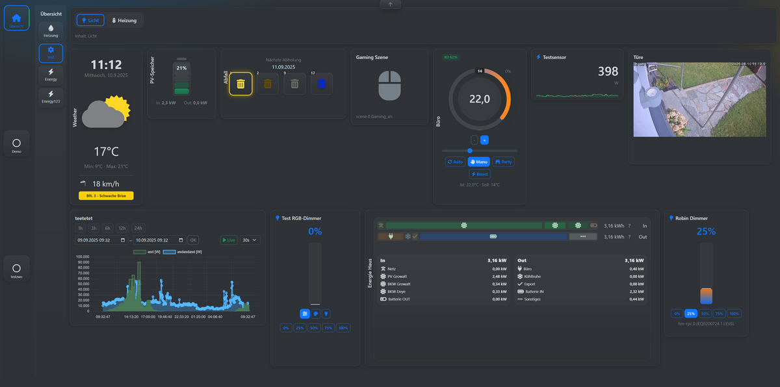Open the Heizung droplet item in submenu
This screenshot has height=387, width=780.
[51, 31]
